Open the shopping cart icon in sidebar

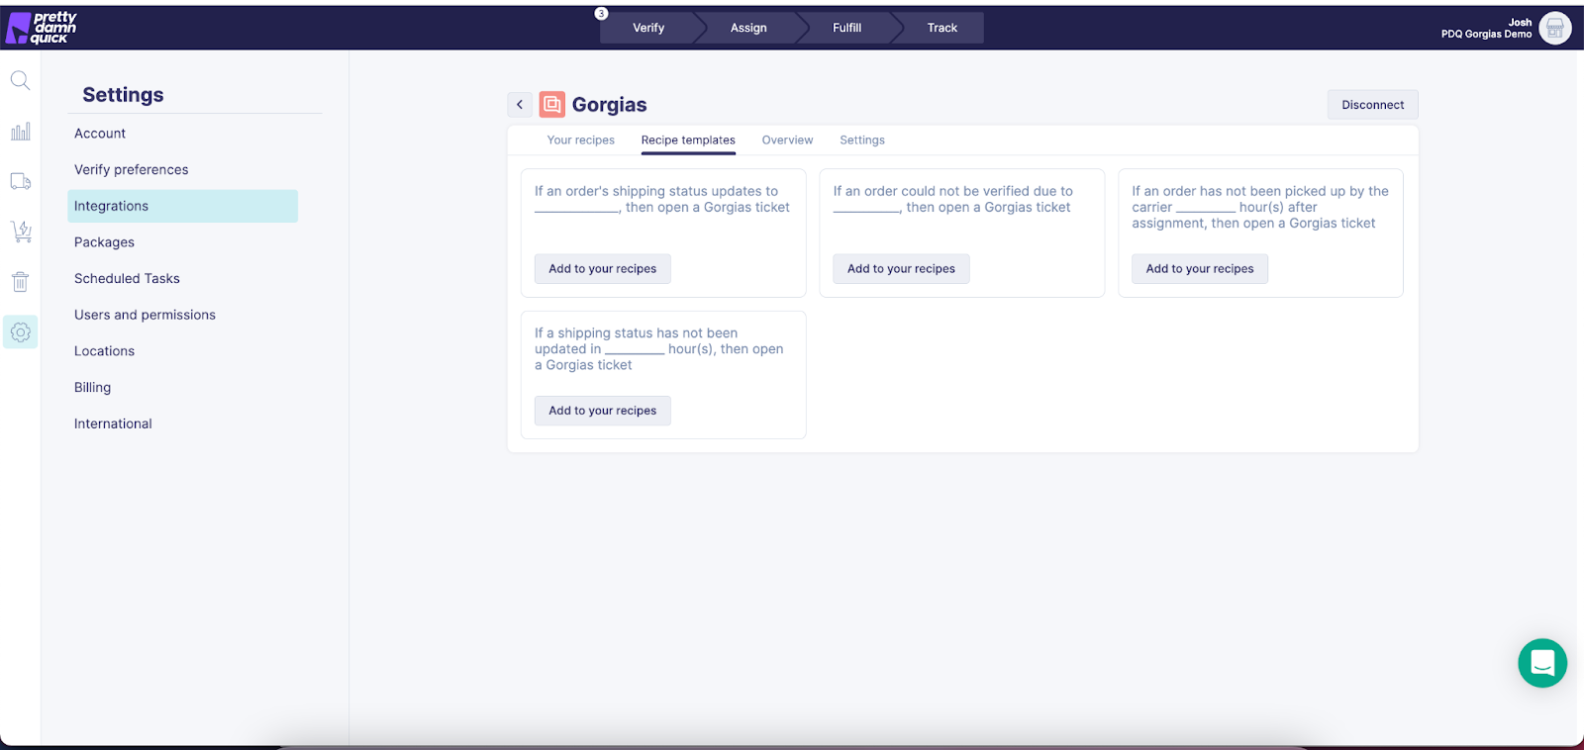tap(20, 232)
